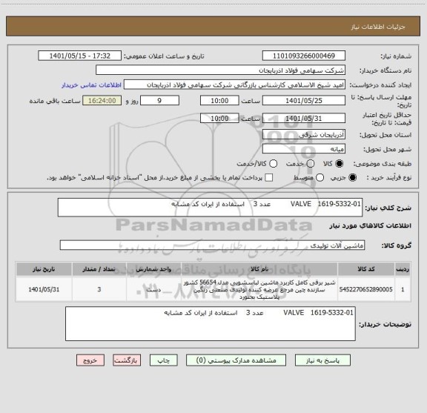The width and height of the screenshot is (427, 413).
Task: Click the product name cell شیر برقی
Action: point(259,289)
